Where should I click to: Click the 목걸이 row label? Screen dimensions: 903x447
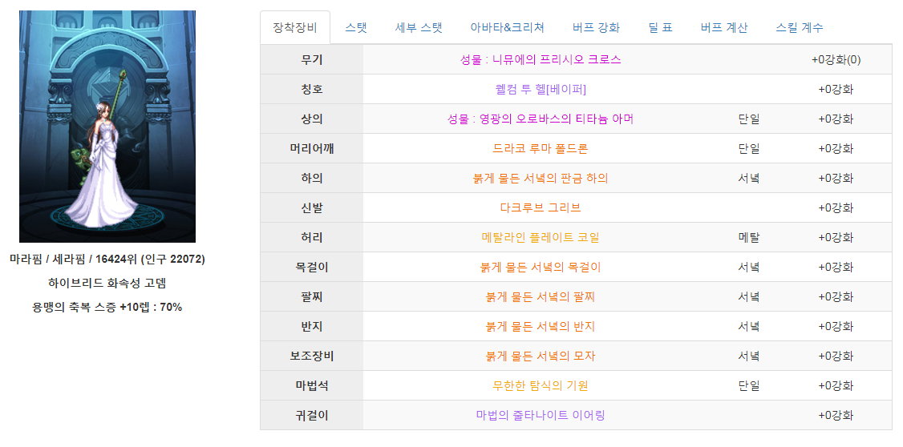click(x=311, y=267)
